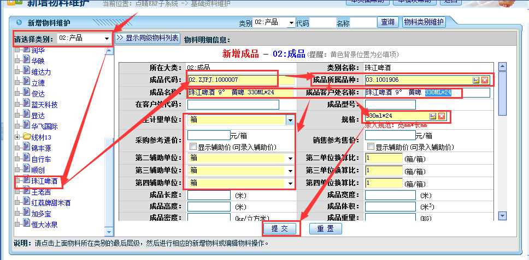
Task: Click the 提交 submit button
Action: coord(280,228)
